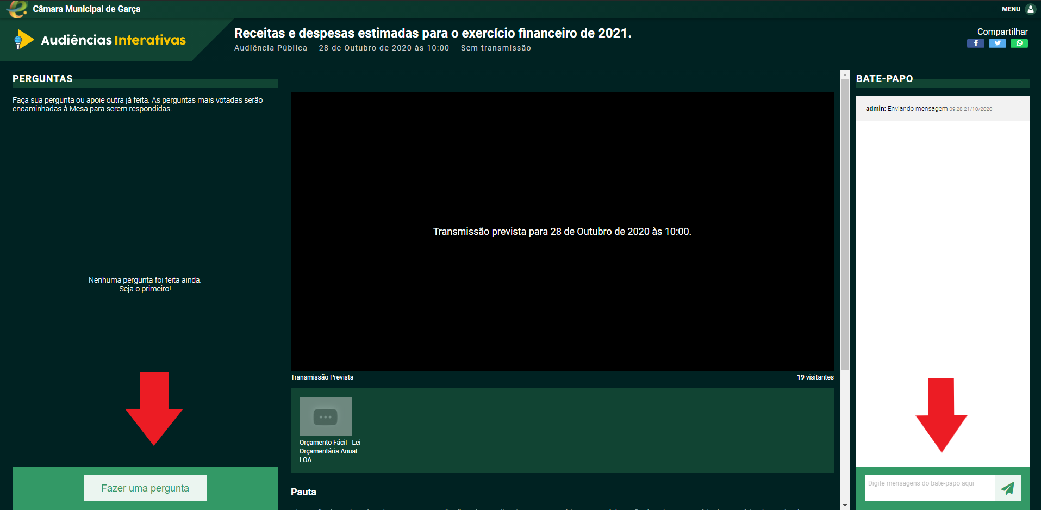Send chat message with paper plane icon
Image resolution: width=1041 pixels, height=510 pixels.
(x=1008, y=488)
